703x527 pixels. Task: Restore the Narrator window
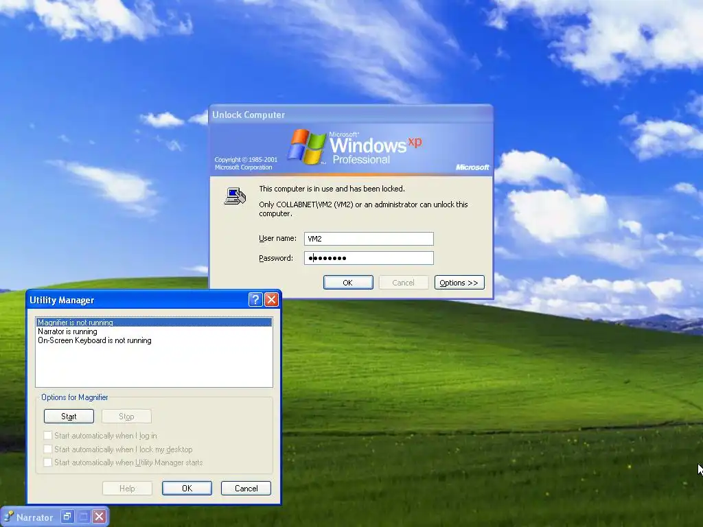point(67,517)
